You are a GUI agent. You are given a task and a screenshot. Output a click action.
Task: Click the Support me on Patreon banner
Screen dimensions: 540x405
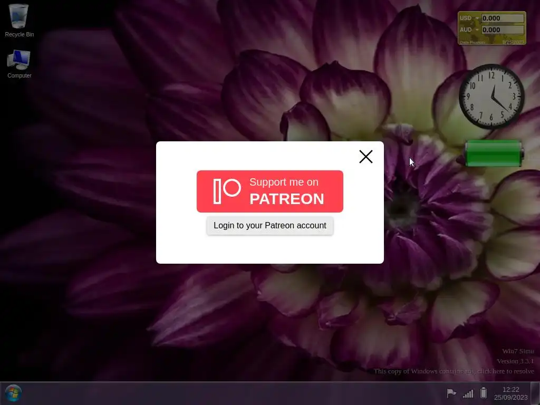(x=269, y=191)
